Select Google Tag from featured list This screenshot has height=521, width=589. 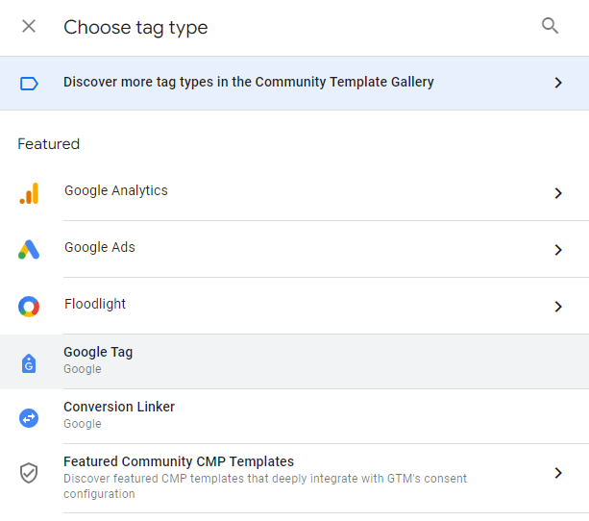pos(98,353)
